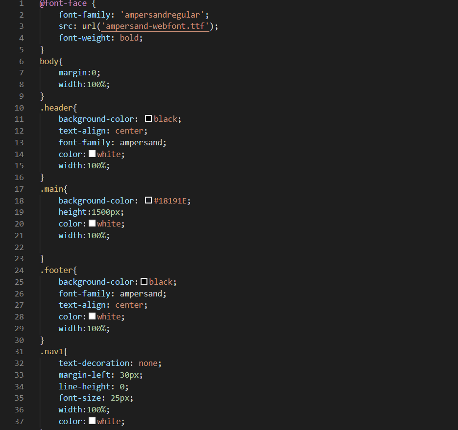Click 'width:100%;' on line 36
Screen dimensions: 458x430
tap(84, 409)
